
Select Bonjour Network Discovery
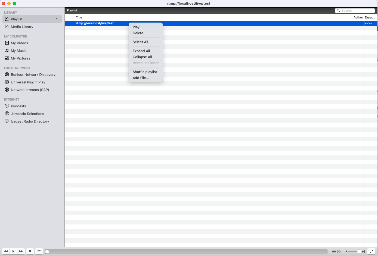(33, 74)
